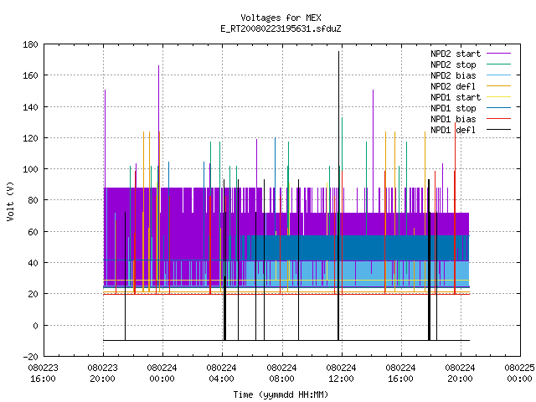Click the 080223 16:00 x-axis tick label
The height and width of the screenshot is (402, 536).
click(43, 374)
